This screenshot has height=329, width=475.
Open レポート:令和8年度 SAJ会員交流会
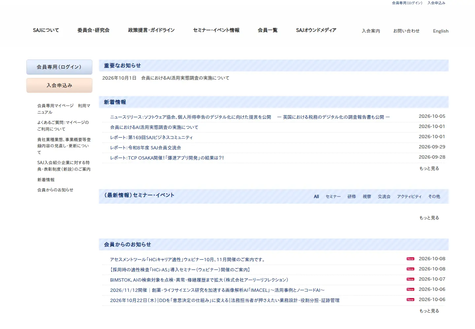click(145, 148)
